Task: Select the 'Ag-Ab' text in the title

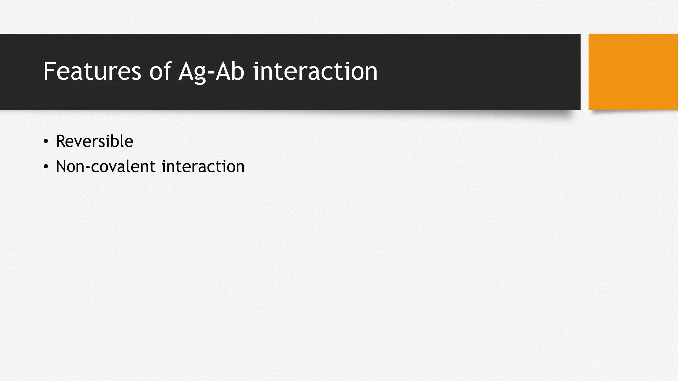Action: (211, 72)
